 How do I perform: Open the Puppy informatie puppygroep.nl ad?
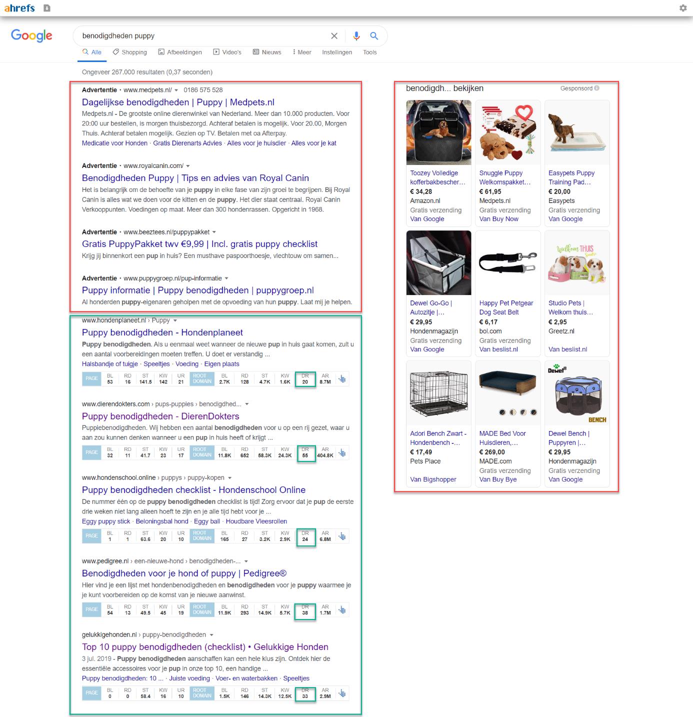tap(198, 290)
